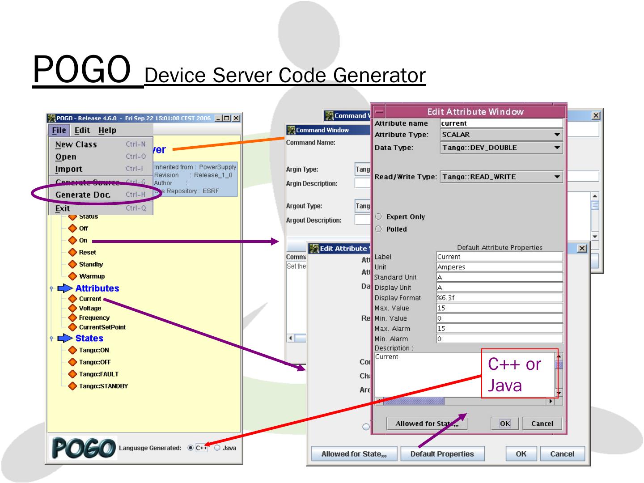Click the Display Unit field
Viewport: 644px width, 483px height.
[500, 288]
